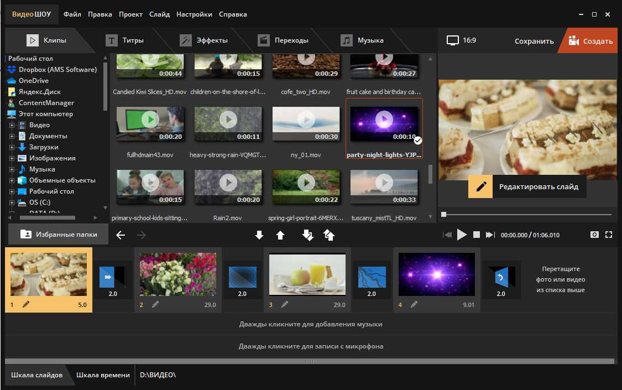Click Редактировать слайд button

(x=527, y=186)
